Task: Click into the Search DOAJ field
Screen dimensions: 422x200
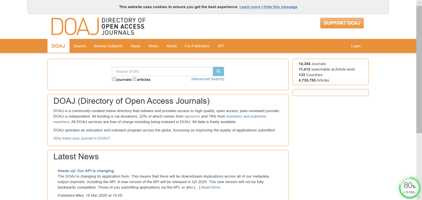Action: [x=163, y=71]
